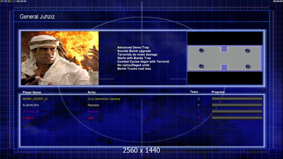Click the USA army entry
Screen dimensions: 283x159
click(x=91, y=118)
